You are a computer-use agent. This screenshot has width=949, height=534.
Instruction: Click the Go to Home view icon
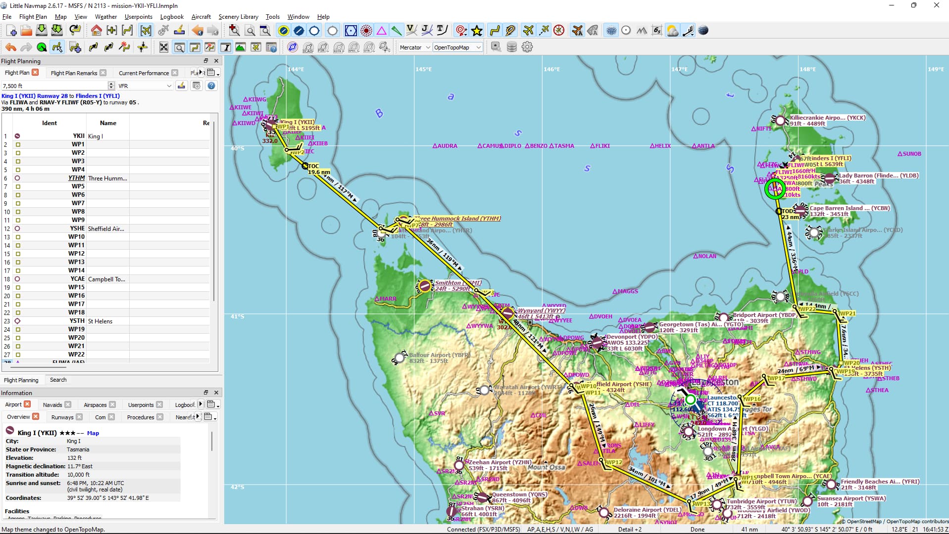(96, 31)
